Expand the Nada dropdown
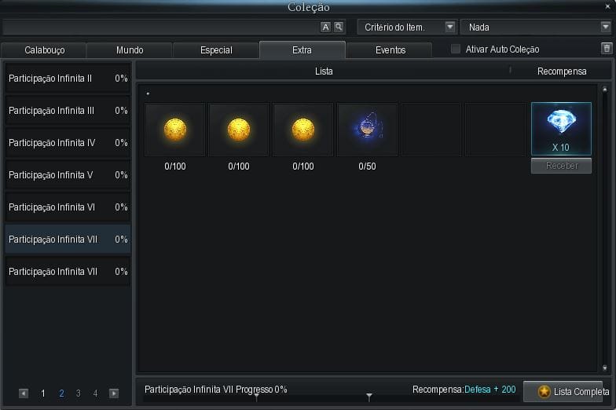Viewport: 616px width, 410px height. coord(535,27)
